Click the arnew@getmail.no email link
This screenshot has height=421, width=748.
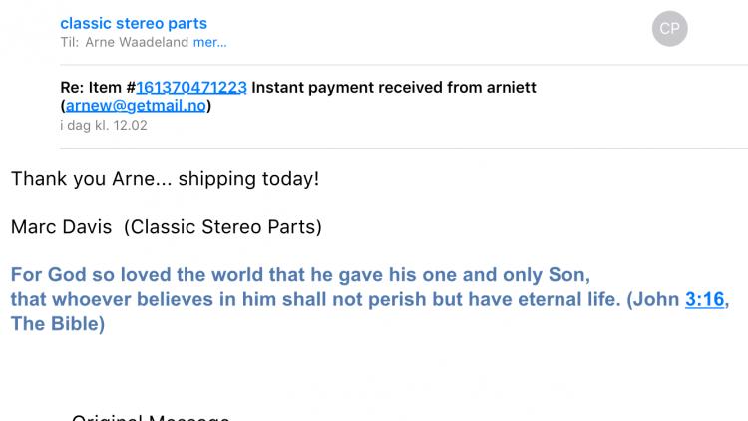139,105
